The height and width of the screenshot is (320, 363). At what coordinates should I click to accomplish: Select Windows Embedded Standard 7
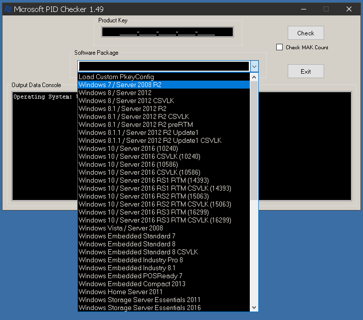pyautogui.click(x=164, y=236)
